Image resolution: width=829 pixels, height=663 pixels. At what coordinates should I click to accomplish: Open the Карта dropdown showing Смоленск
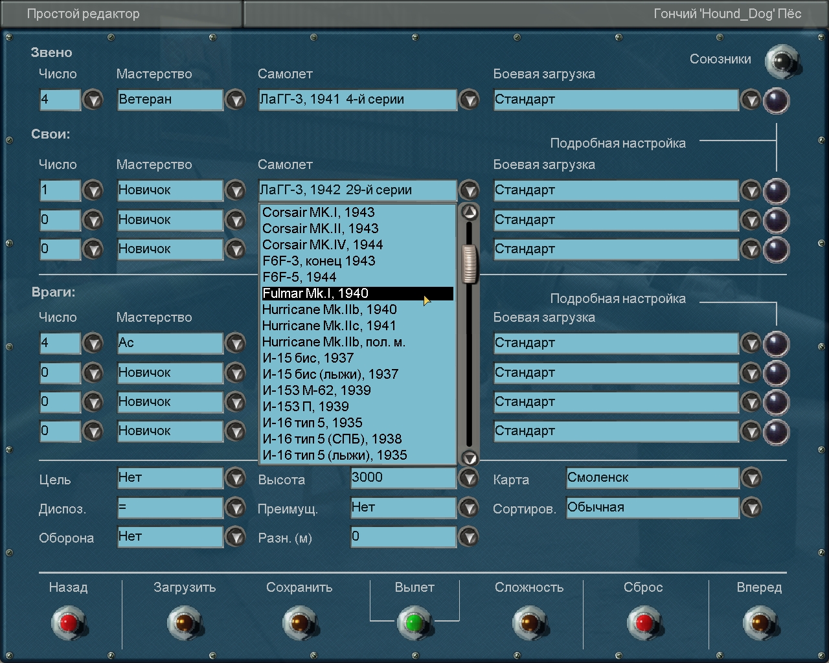(x=751, y=478)
